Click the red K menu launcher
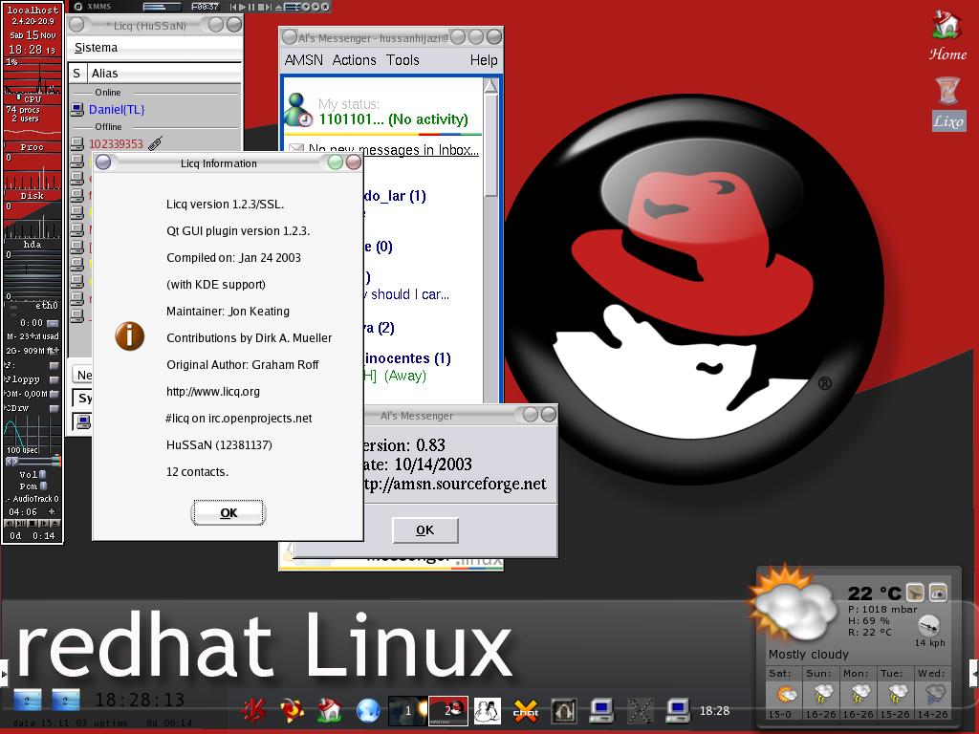Viewport: 979px width, 734px height. pyautogui.click(x=254, y=710)
